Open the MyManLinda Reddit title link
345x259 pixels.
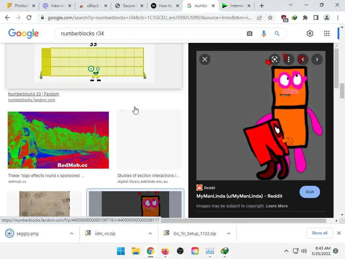tap(239, 196)
